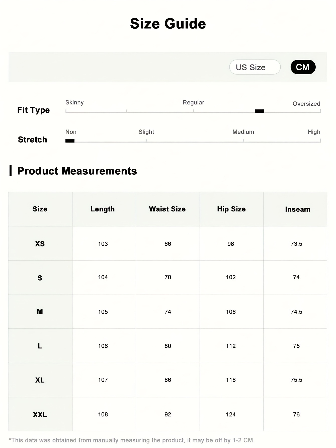Click the Hip Size column header
Screen dimensions: 336x448
point(231,209)
